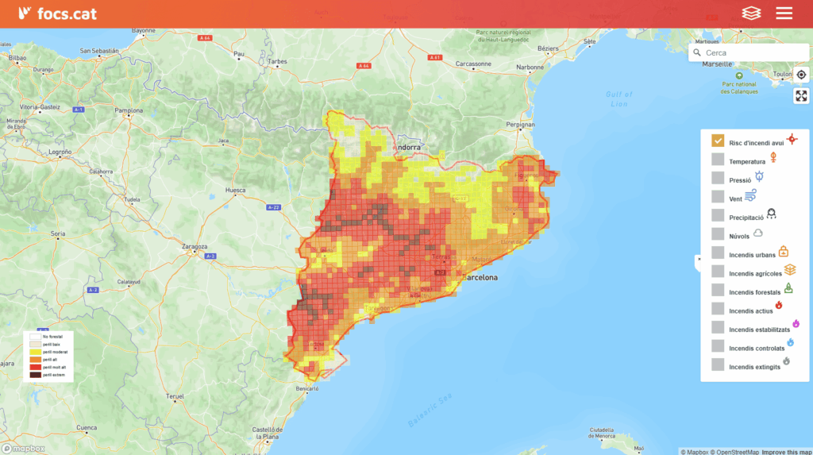The image size is (813, 455).
Task: Click the Cerca search field
Action: [x=749, y=52]
